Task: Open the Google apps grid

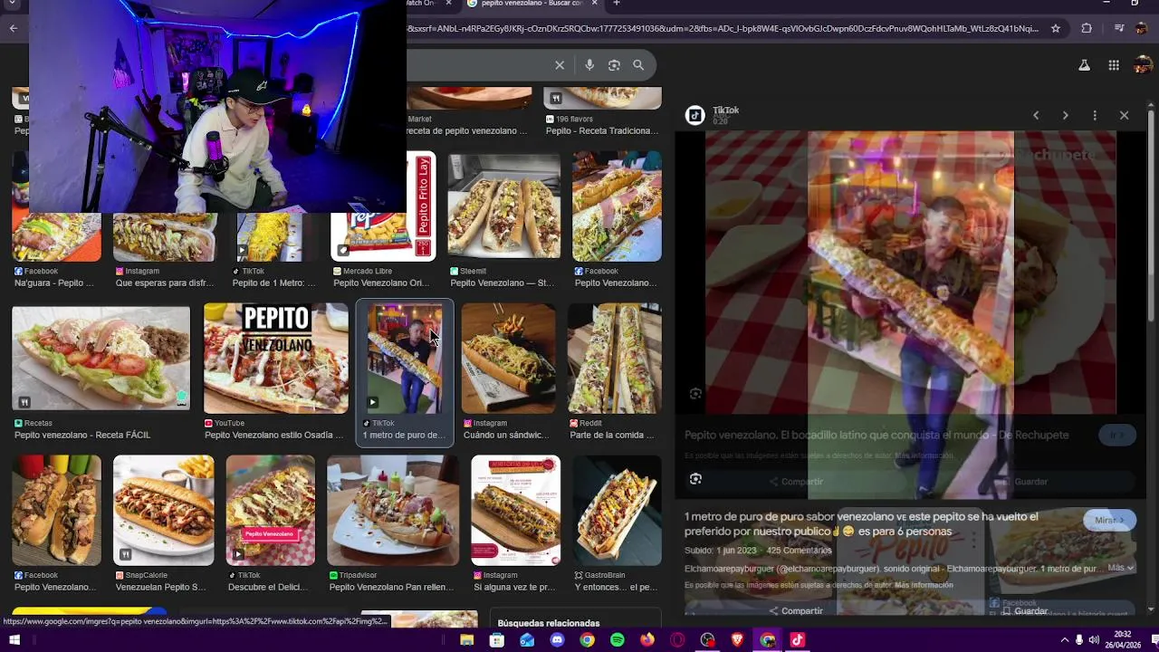Action: (1114, 65)
